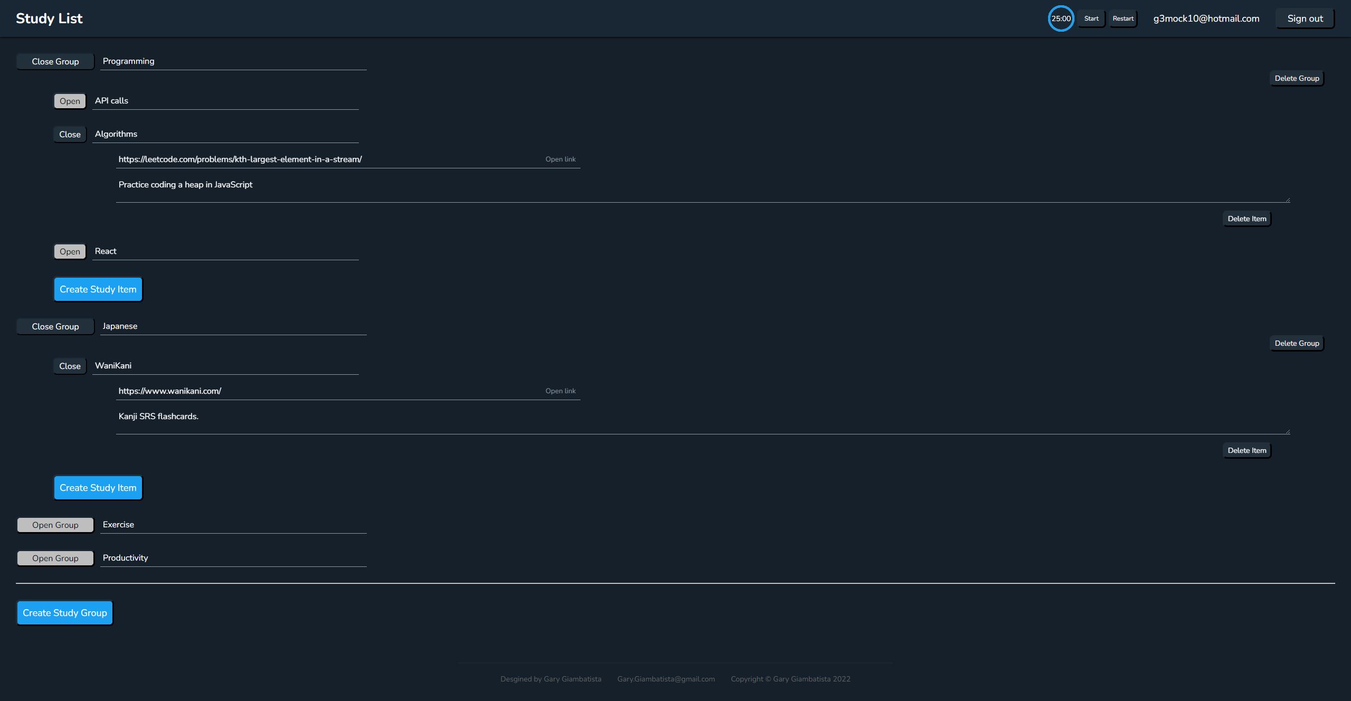Open link for WaniKani URL

560,391
